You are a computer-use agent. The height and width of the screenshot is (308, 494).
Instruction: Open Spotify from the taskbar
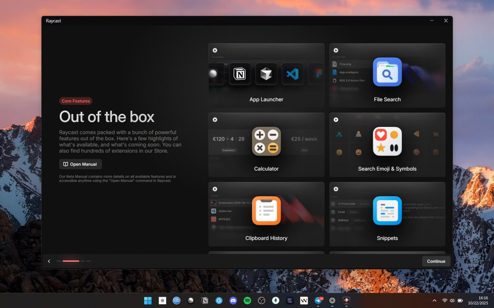pyautogui.click(x=247, y=301)
